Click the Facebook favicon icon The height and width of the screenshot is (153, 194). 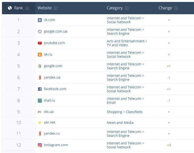coord(40,89)
